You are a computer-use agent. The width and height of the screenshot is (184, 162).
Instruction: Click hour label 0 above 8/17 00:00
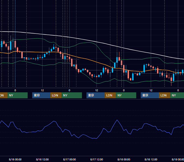click(x=70, y=90)
